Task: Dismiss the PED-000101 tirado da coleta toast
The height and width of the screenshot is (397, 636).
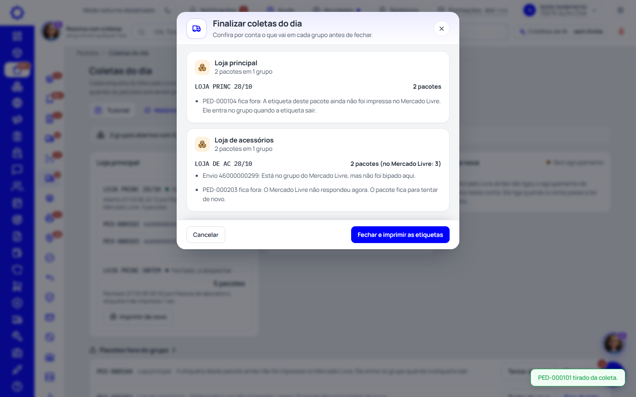Action: coord(578,378)
